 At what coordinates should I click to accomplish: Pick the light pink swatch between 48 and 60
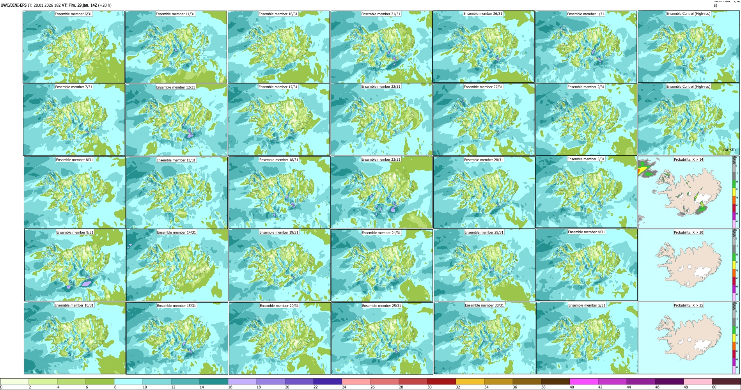698,381
